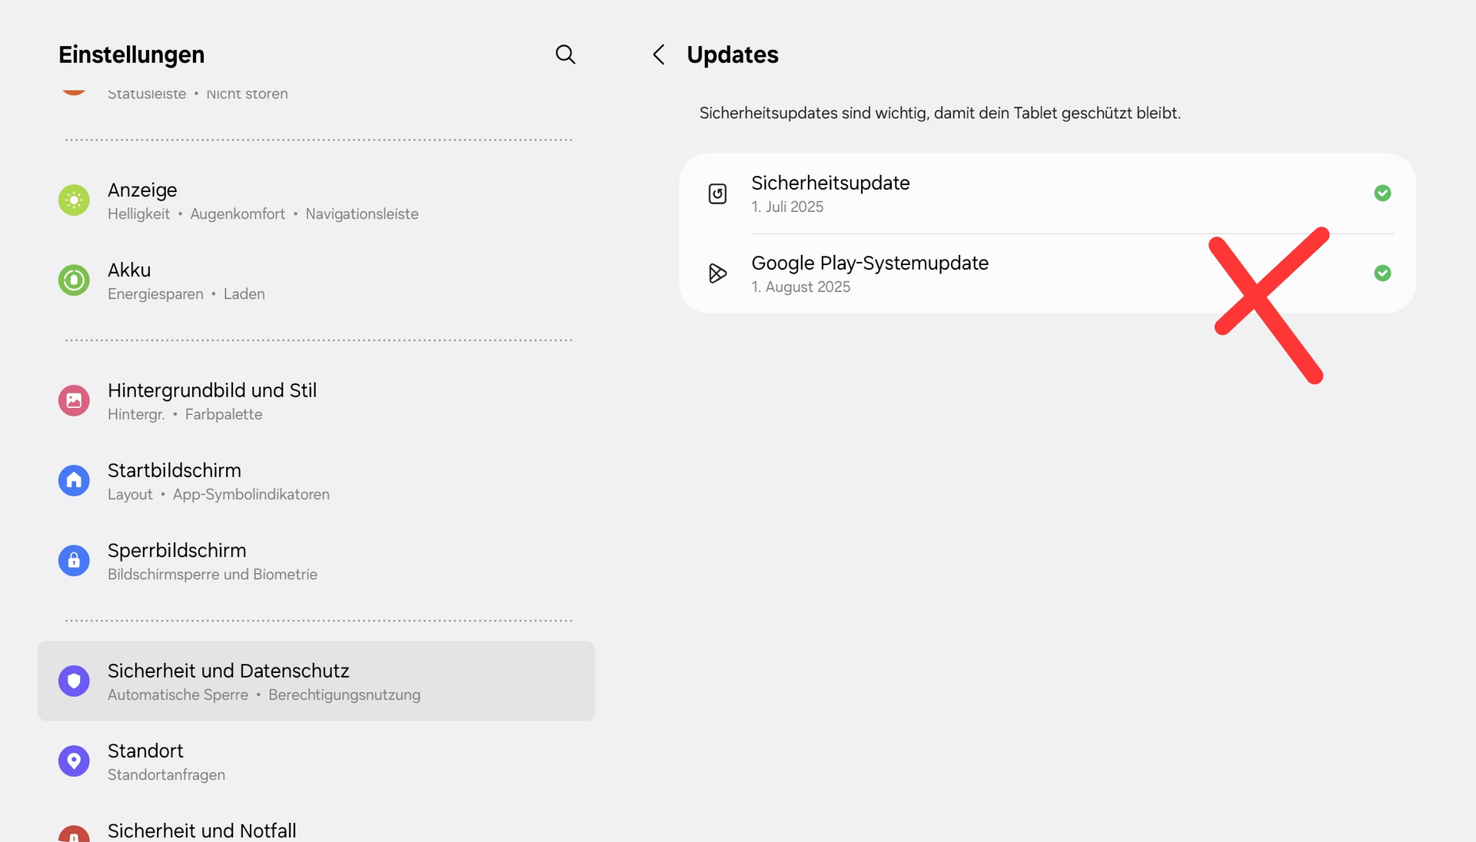Click the green checkmark next to Sicherheitsupdate
Viewport: 1476px width, 842px height.
coord(1382,194)
